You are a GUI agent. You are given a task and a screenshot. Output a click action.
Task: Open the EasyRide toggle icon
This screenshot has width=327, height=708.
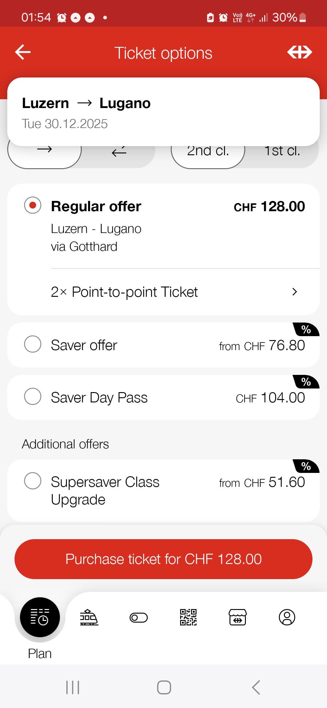(139, 618)
